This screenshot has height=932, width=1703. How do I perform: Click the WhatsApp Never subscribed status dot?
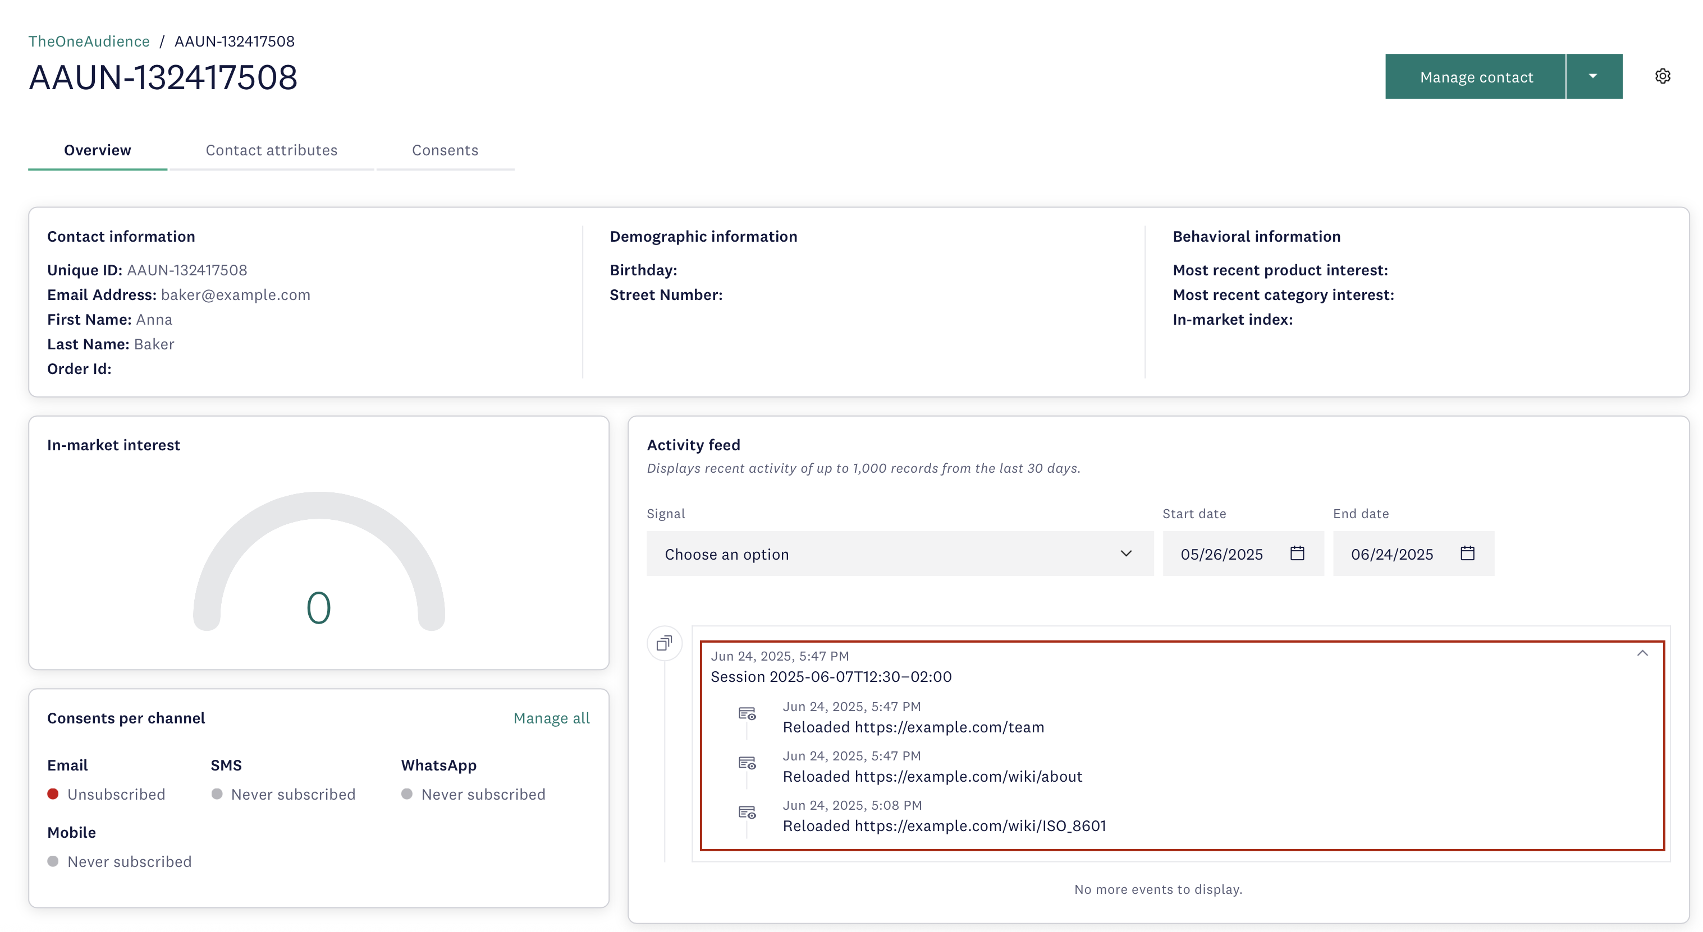click(x=408, y=794)
